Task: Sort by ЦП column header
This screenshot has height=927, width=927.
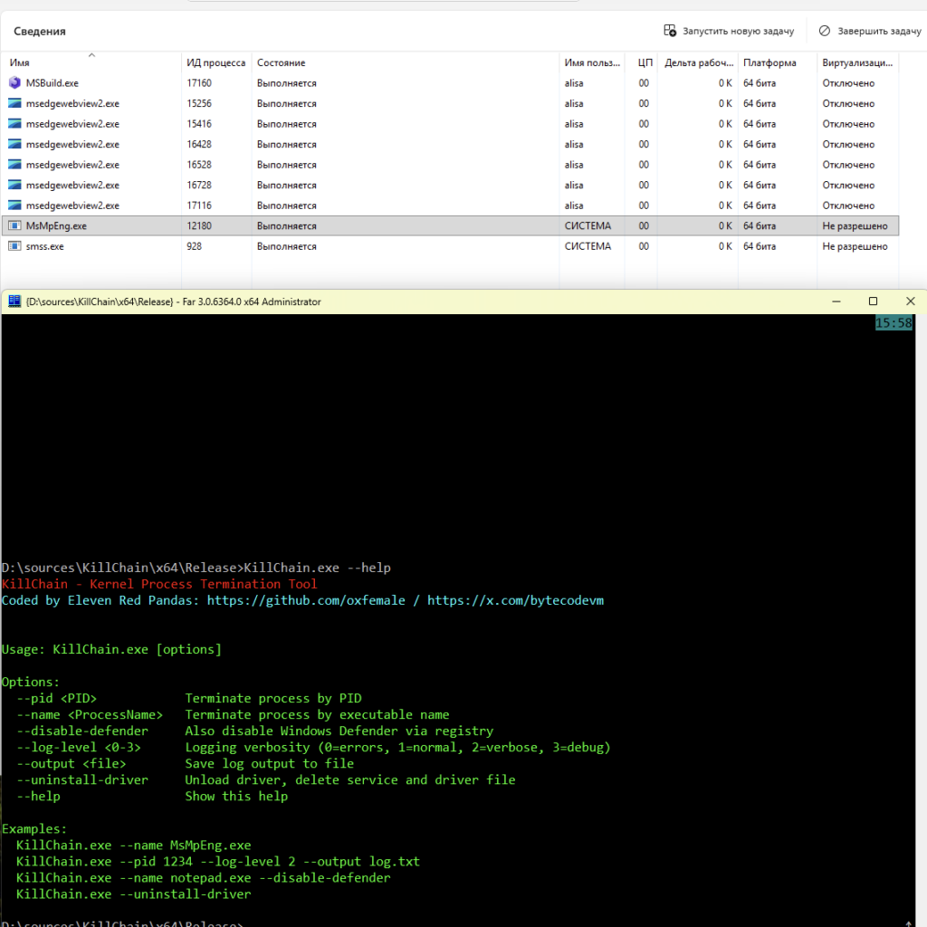Action: [645, 63]
